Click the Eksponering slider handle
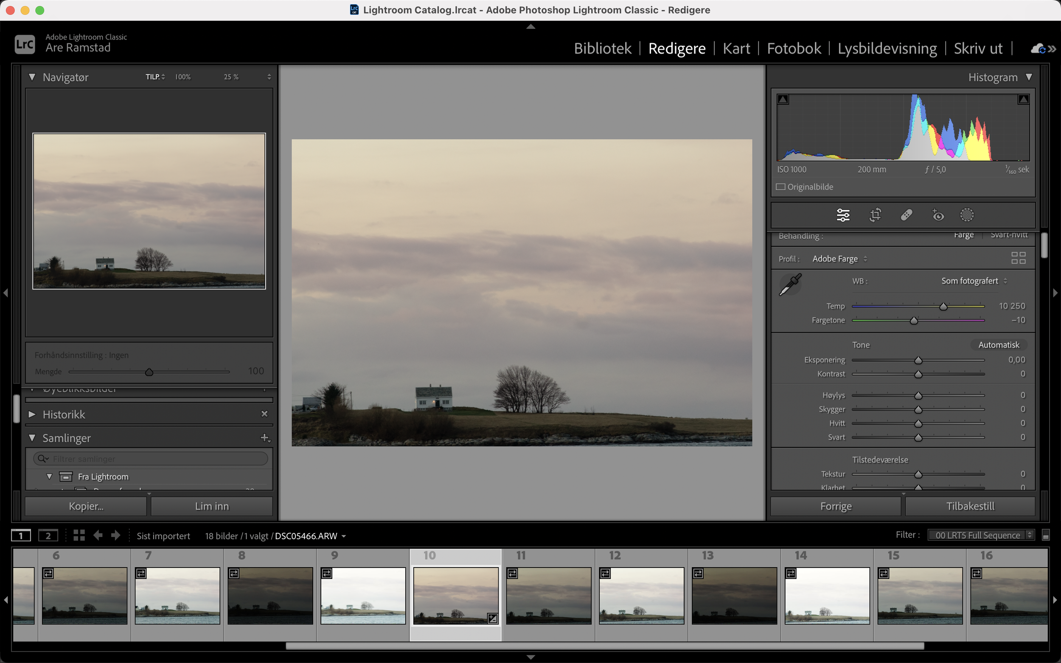 click(918, 361)
